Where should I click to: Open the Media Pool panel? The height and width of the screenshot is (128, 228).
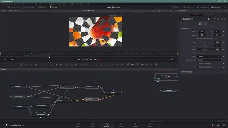[x=14, y=7]
